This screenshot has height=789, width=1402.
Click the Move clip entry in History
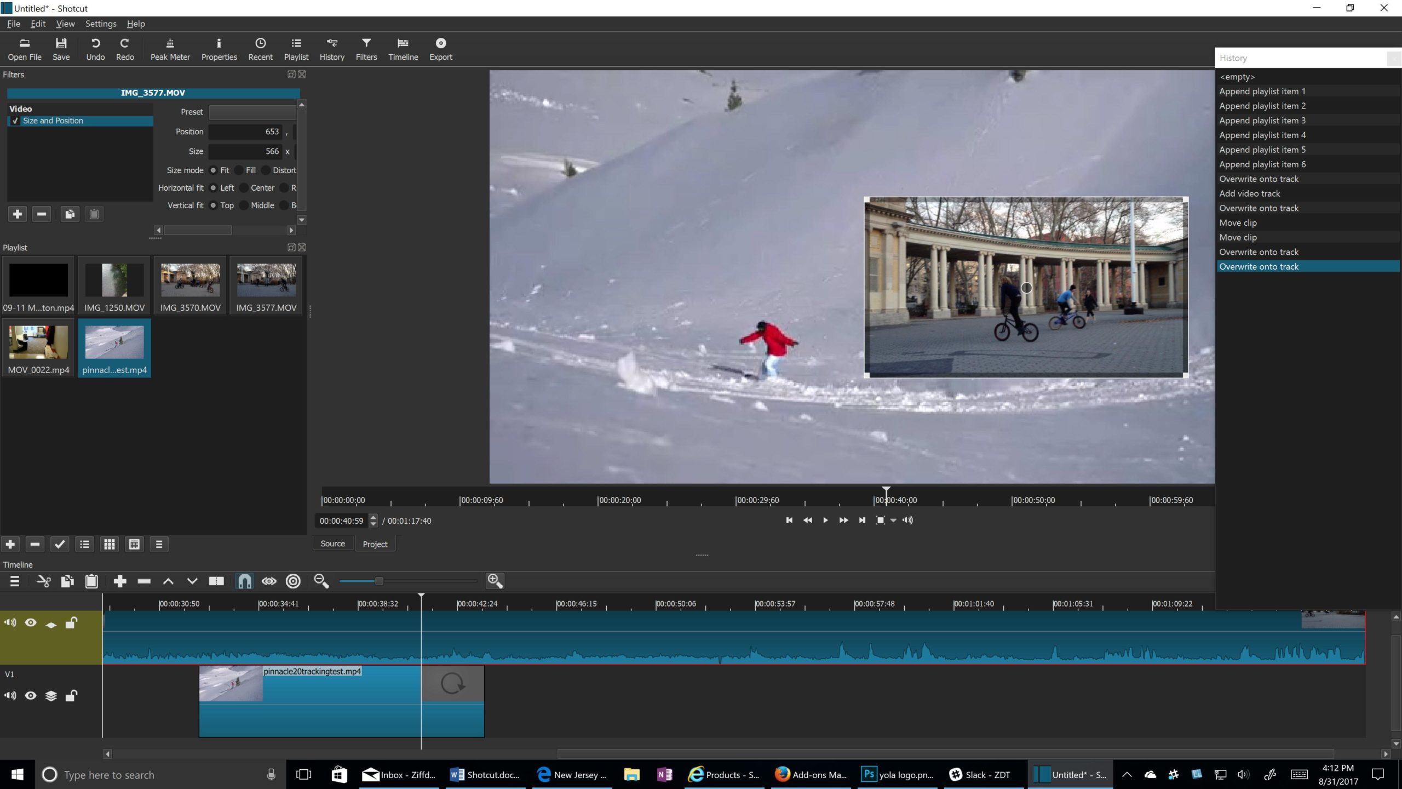tap(1237, 222)
